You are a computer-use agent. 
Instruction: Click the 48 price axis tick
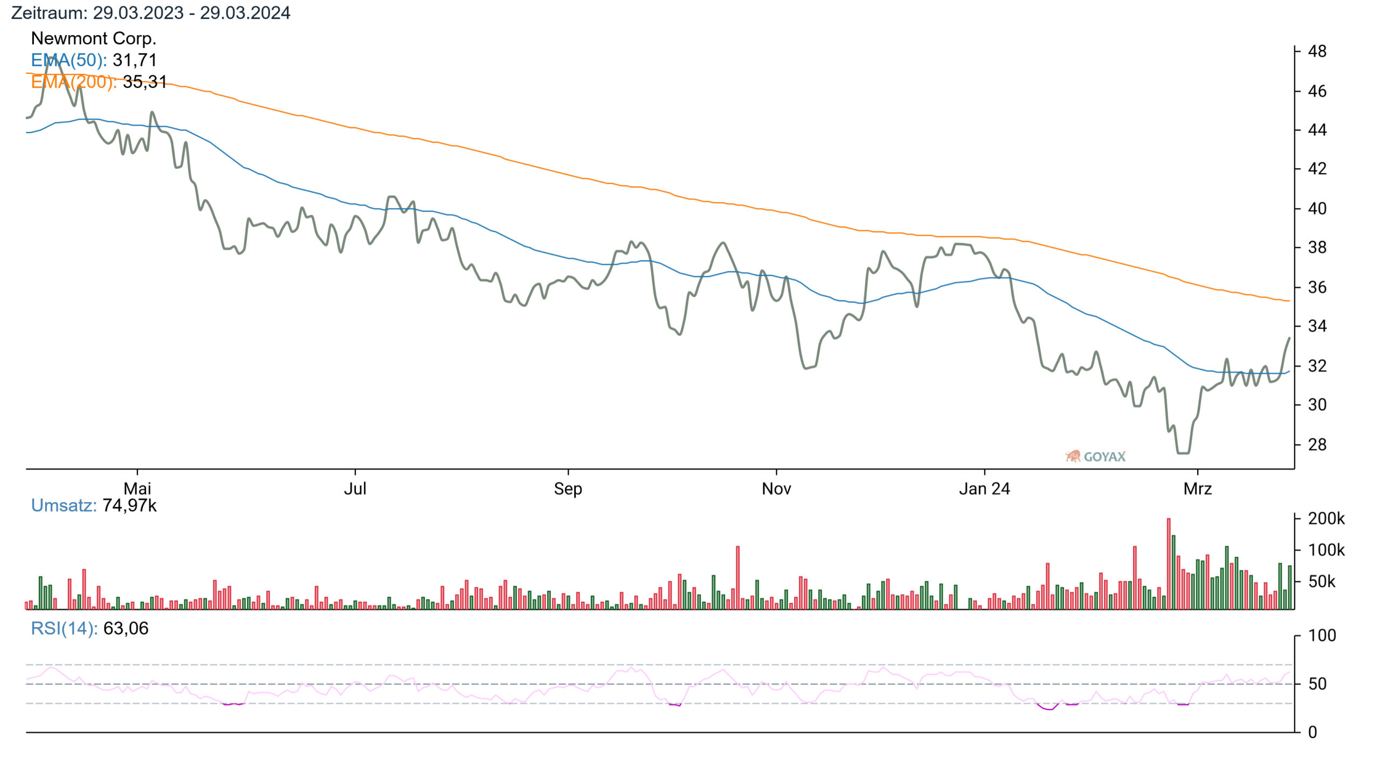(1317, 51)
